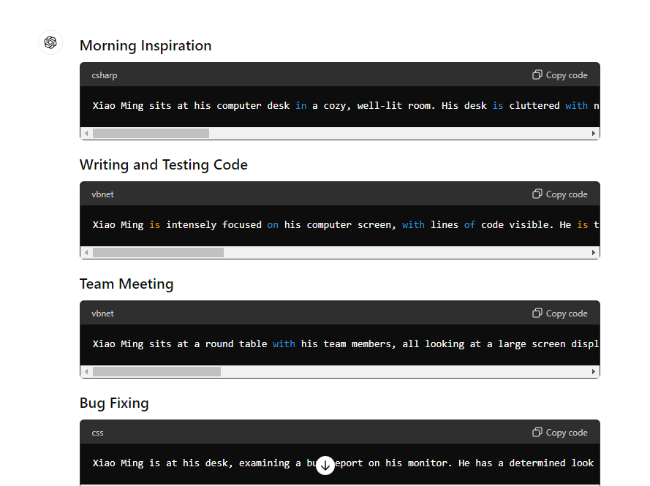Copy code of the Team Meeting block

pyautogui.click(x=560, y=314)
